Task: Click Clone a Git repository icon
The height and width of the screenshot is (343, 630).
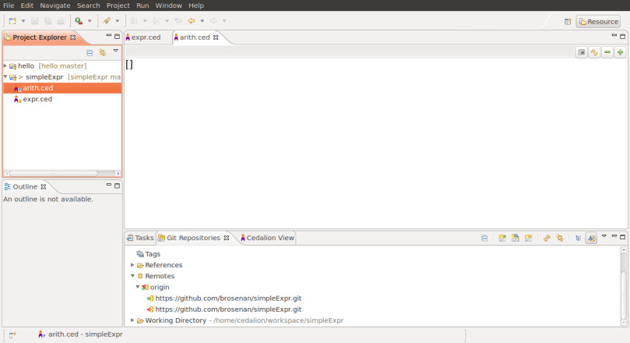Action: [x=515, y=239]
